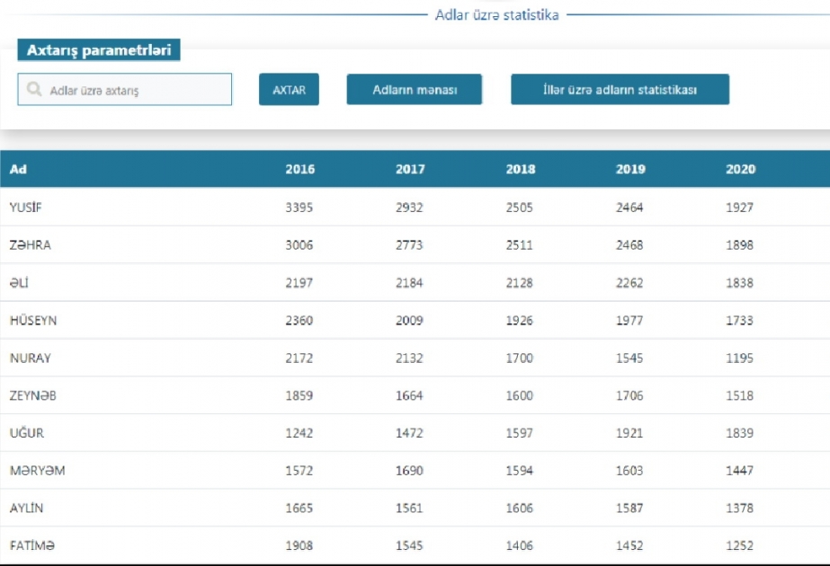Viewport: 830px width, 566px height.
Task: Click the 2017 column header
Action: point(410,169)
